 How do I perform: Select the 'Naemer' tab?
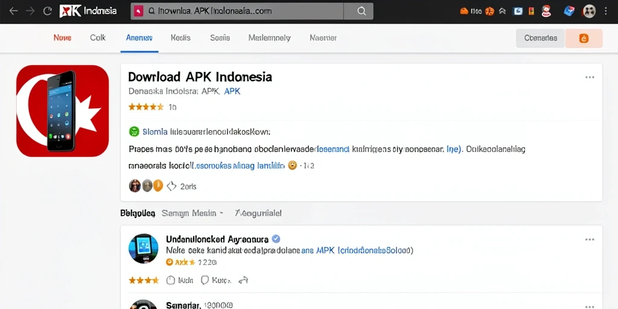[323, 38]
